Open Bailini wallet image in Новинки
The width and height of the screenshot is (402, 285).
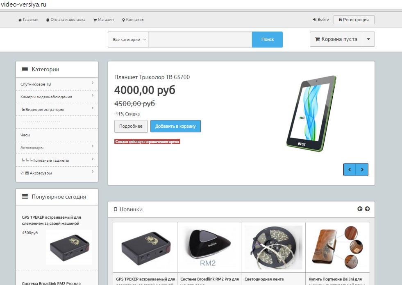[338, 248]
